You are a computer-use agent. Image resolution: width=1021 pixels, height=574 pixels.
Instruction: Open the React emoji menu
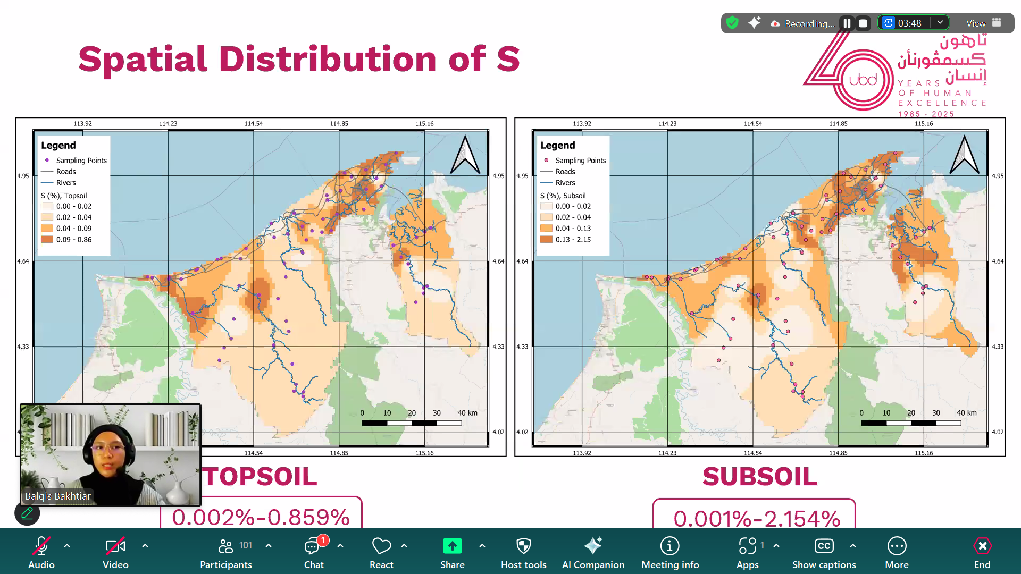[381, 552]
